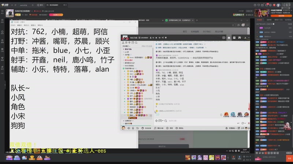293x164 pixels.
Task: Click the share icon in YY channel header
Action: tap(163, 38)
